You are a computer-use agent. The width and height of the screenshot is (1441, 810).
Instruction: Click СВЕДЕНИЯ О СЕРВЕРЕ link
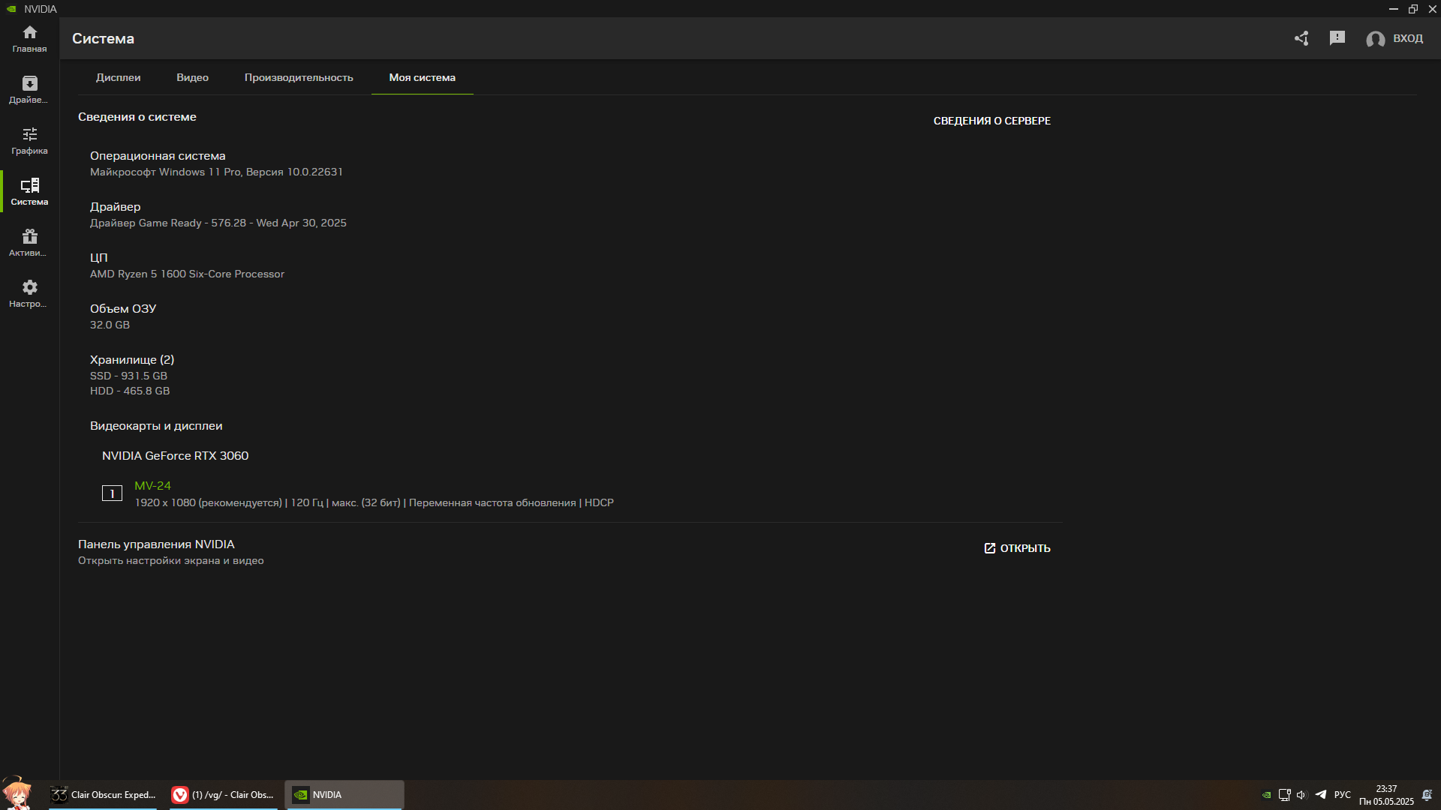coord(991,121)
